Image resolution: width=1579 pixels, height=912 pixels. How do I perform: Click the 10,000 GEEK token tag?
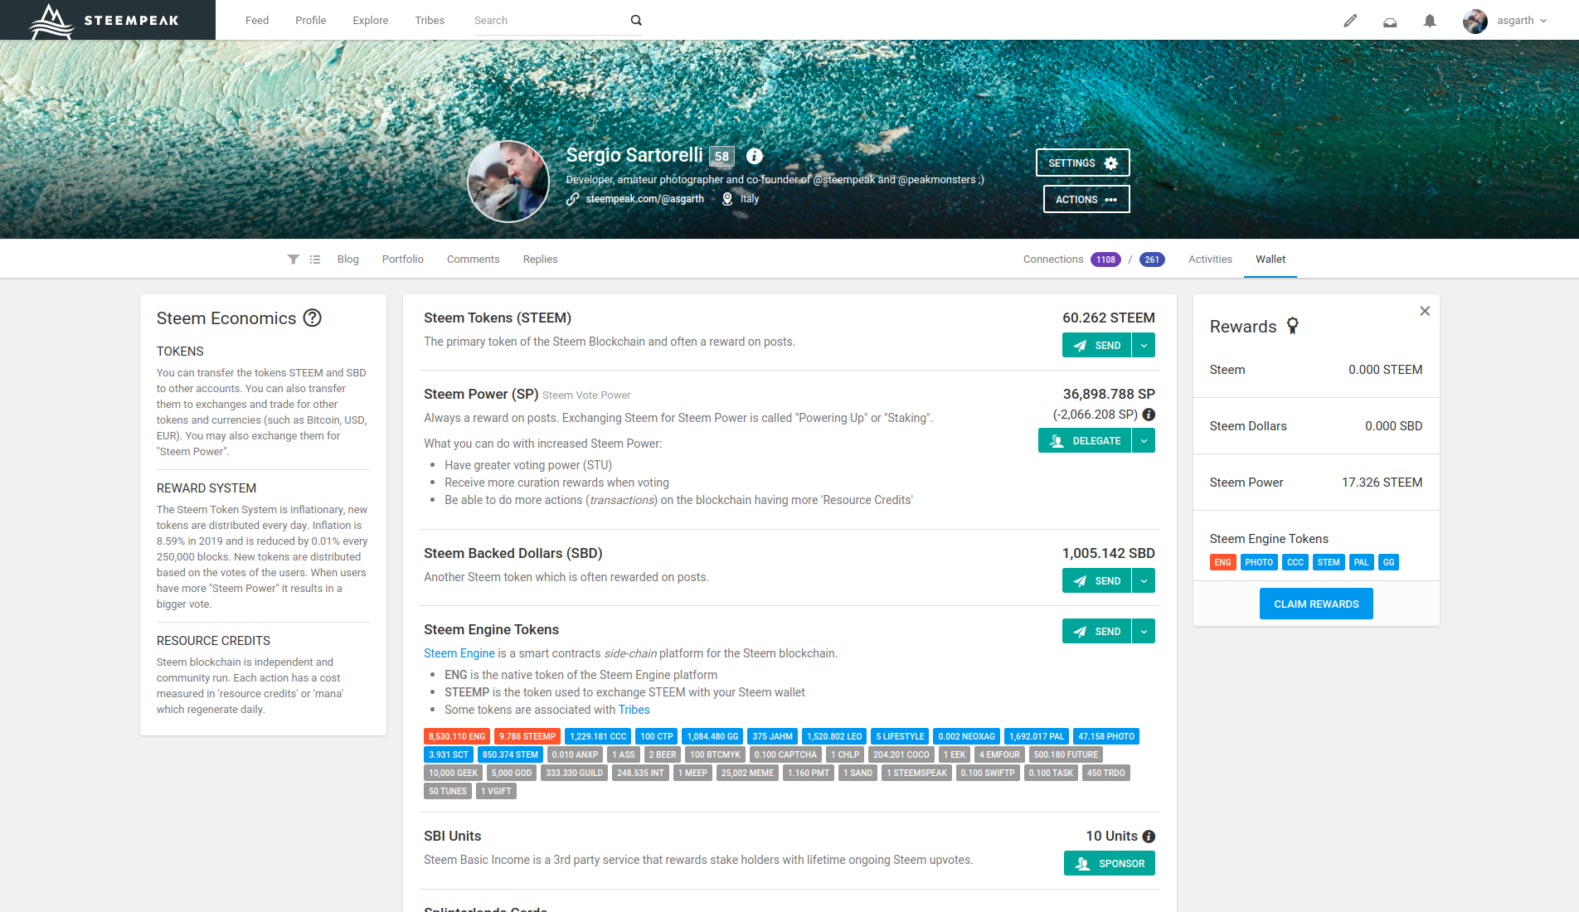pos(454,773)
